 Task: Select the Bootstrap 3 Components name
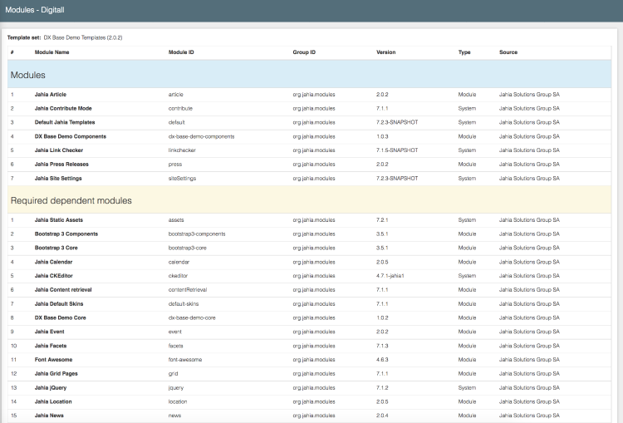pyautogui.click(x=66, y=234)
